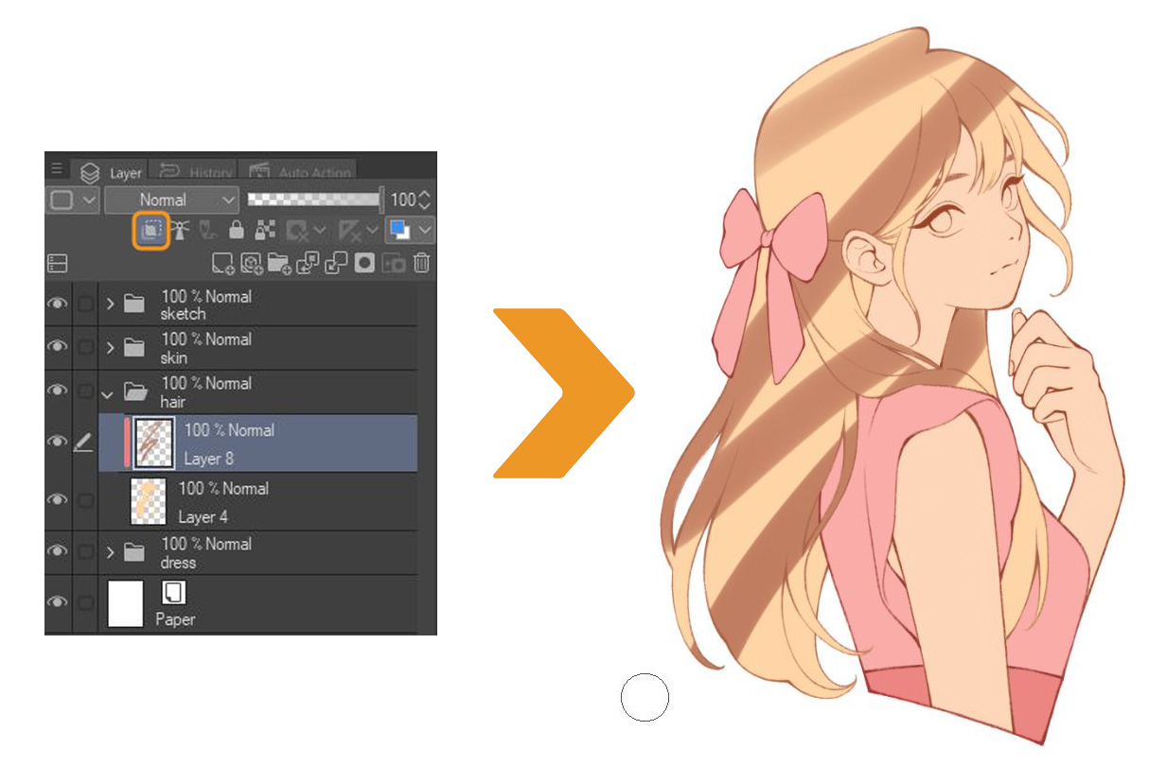Click the Clip to Layer Below icon
Screen dimensions: 1166x783
tap(151, 229)
